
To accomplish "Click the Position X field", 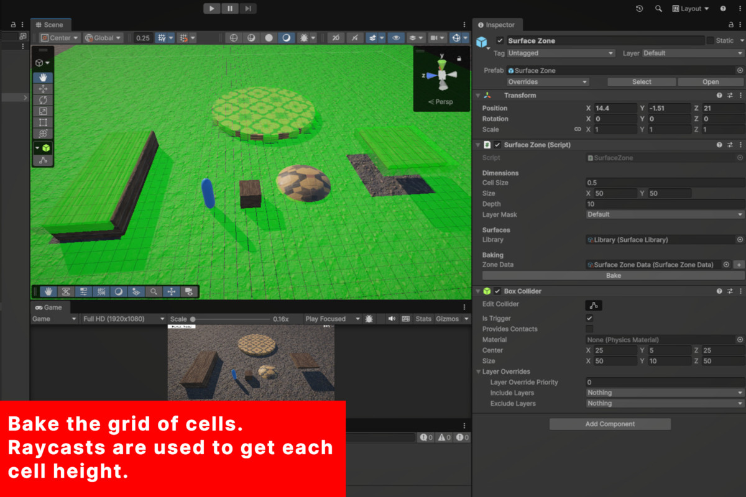I will click(615, 108).
